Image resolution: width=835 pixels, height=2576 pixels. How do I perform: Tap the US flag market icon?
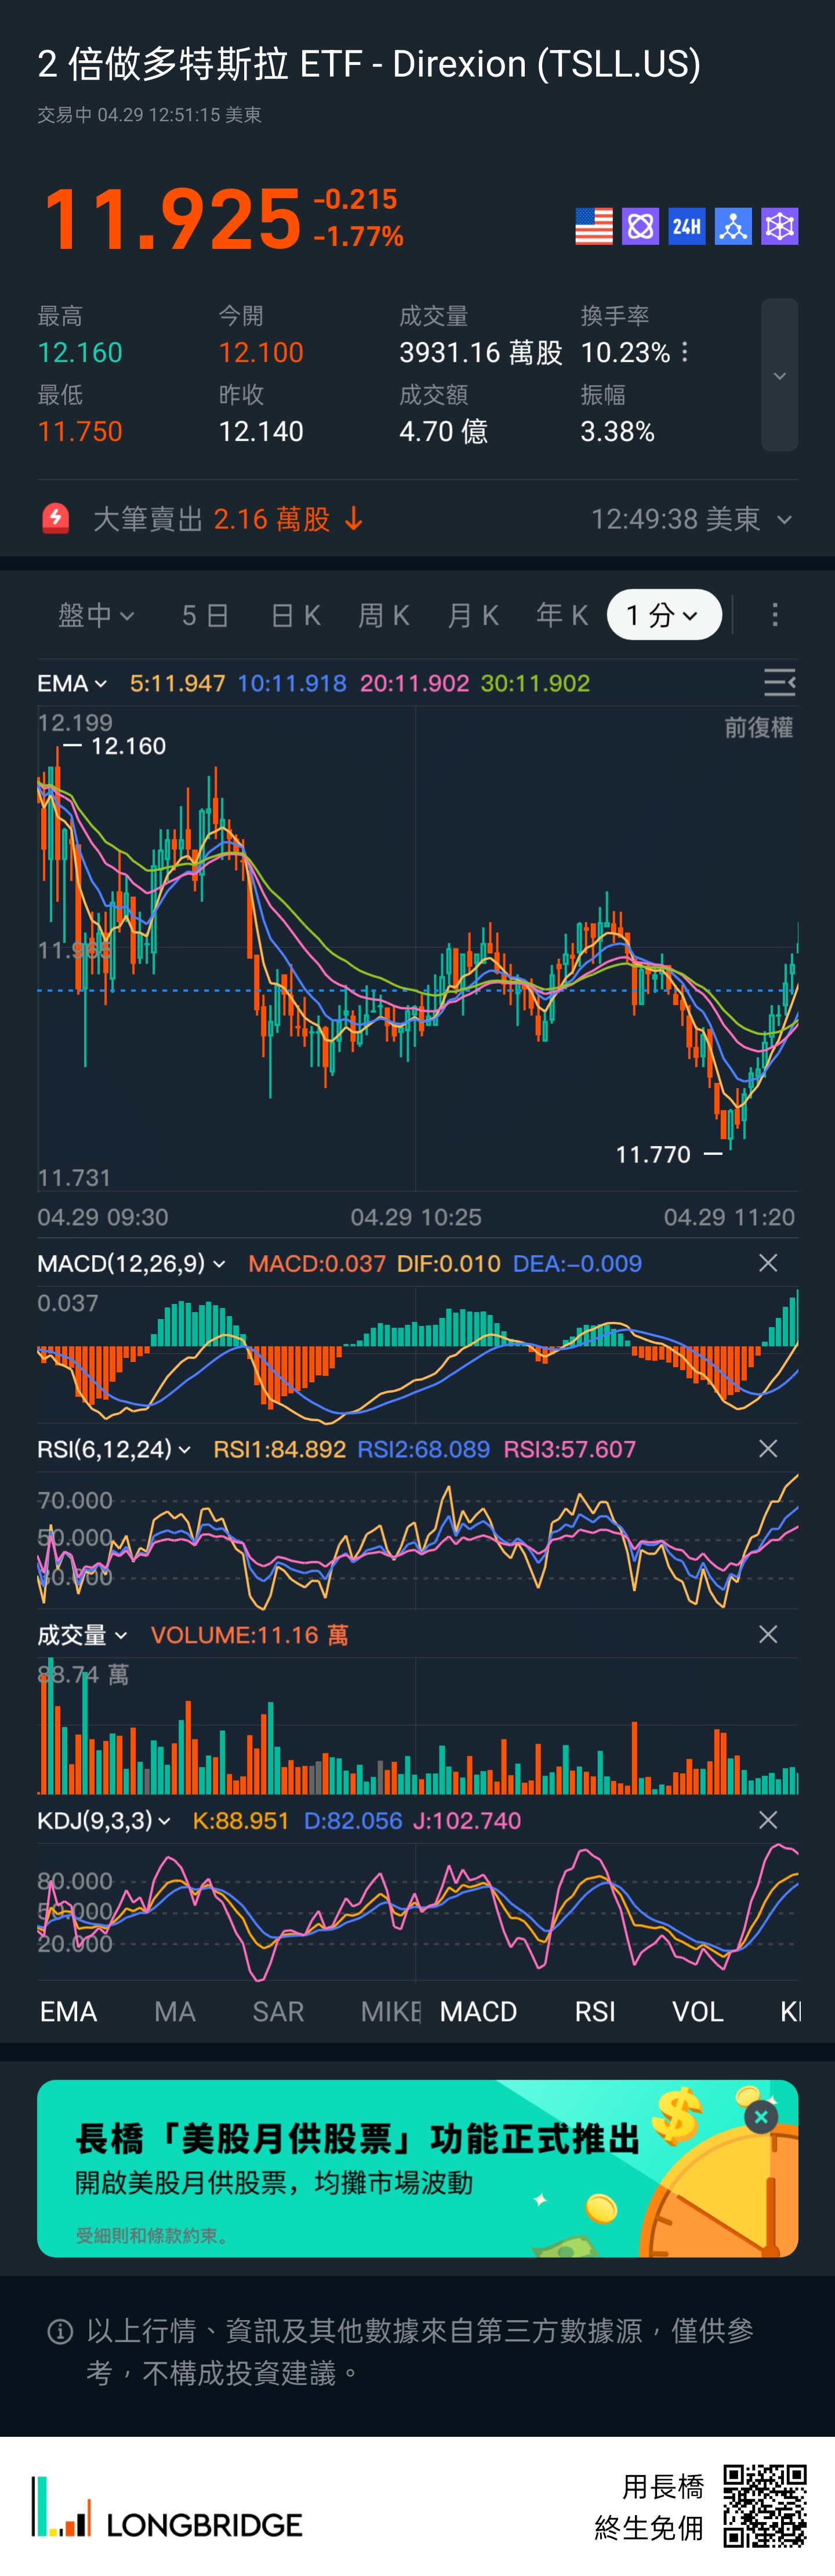click(593, 226)
